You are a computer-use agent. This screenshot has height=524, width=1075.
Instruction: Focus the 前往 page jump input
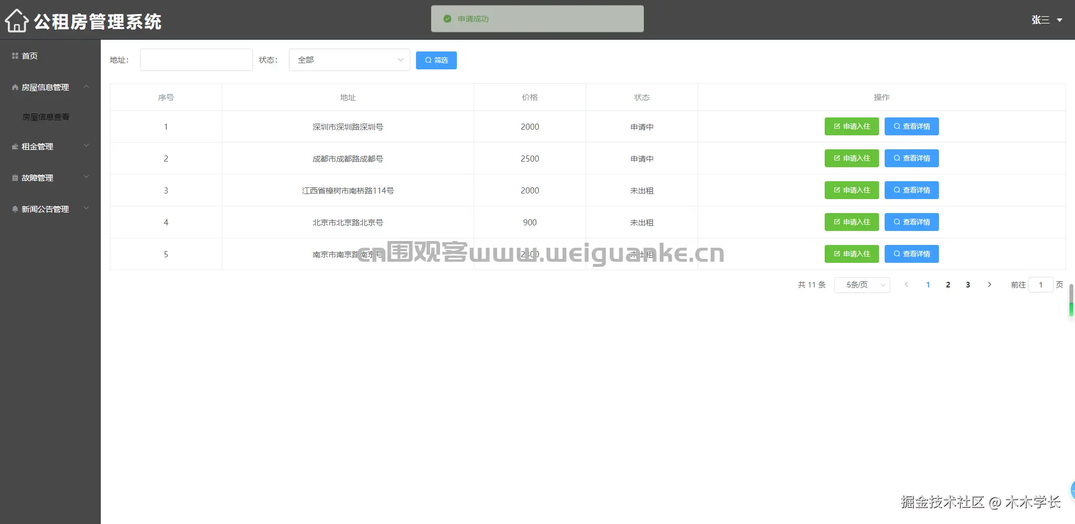point(1041,285)
